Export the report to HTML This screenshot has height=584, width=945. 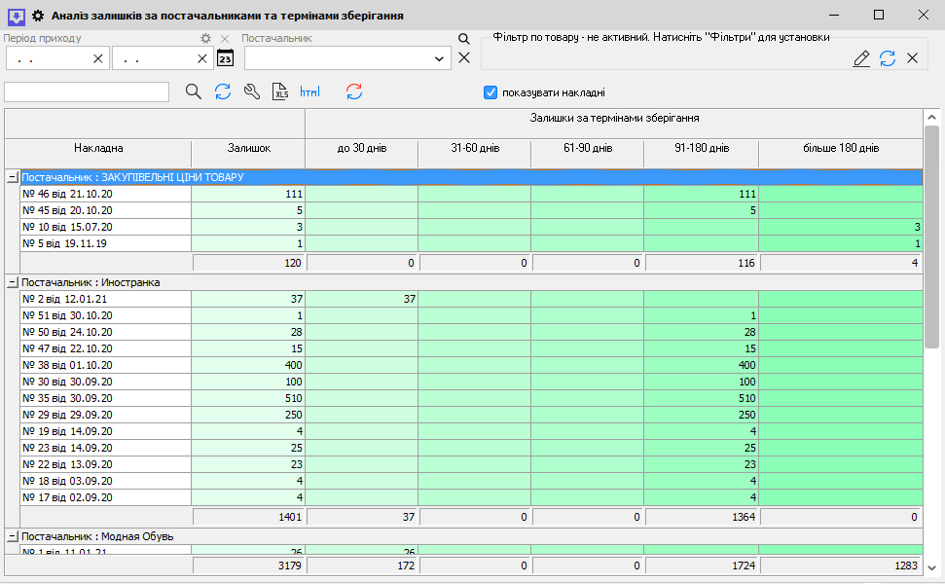[x=309, y=91]
